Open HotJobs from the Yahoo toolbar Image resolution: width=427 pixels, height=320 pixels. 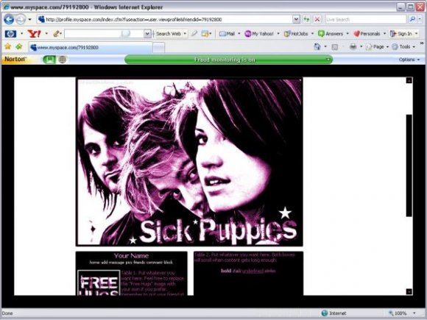(x=296, y=34)
